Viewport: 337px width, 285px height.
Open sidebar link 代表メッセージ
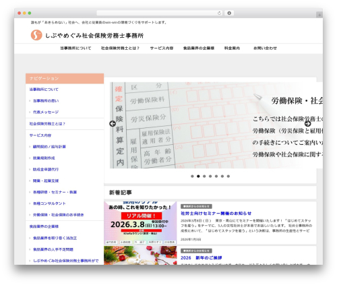tap(46, 112)
